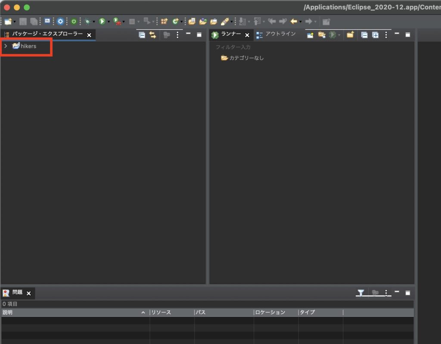
Task: Close the 問題 tab
Action: click(29, 293)
